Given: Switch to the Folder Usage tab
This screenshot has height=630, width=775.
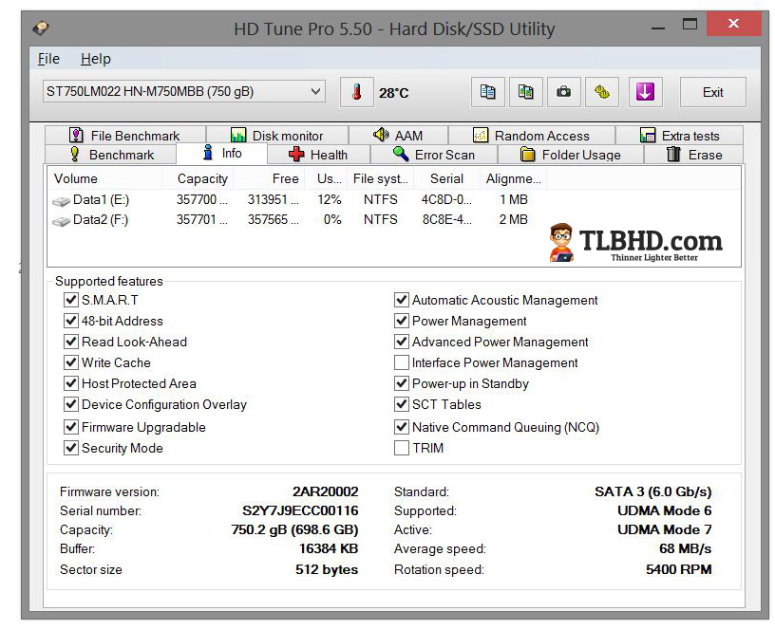Looking at the screenshot, I should (x=571, y=155).
